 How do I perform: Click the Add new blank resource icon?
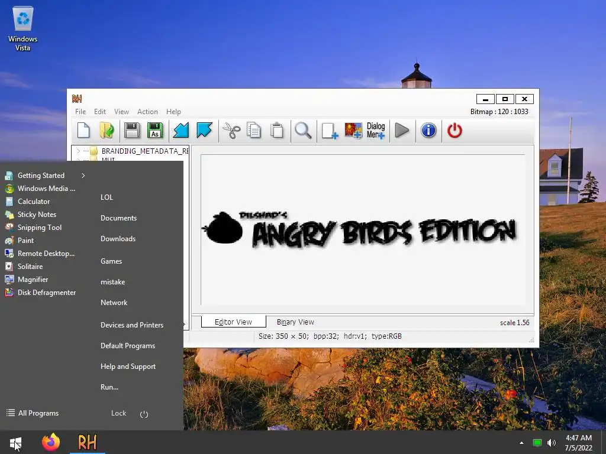330,131
